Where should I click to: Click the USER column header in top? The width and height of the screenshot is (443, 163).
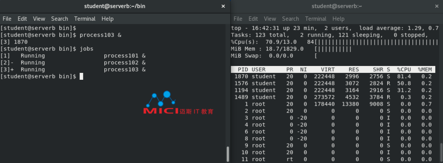pyautogui.click(x=259, y=69)
